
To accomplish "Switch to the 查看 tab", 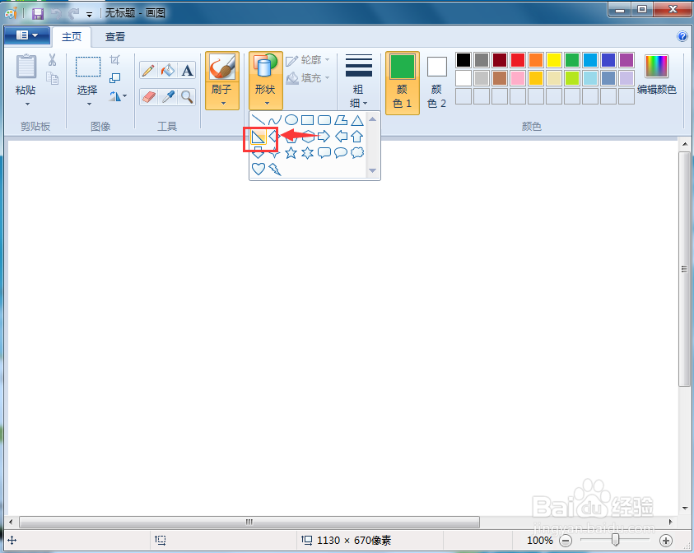I will click(115, 37).
